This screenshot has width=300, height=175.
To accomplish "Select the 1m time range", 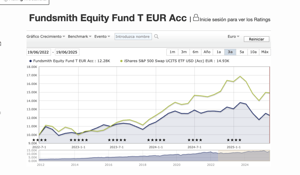I will tap(172, 52).
